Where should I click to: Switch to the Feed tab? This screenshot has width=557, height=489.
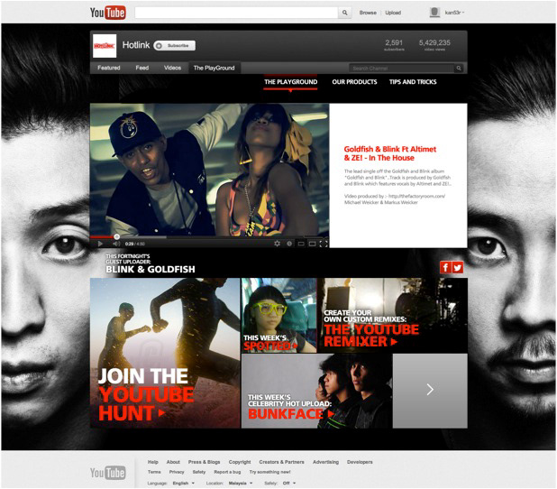[142, 68]
